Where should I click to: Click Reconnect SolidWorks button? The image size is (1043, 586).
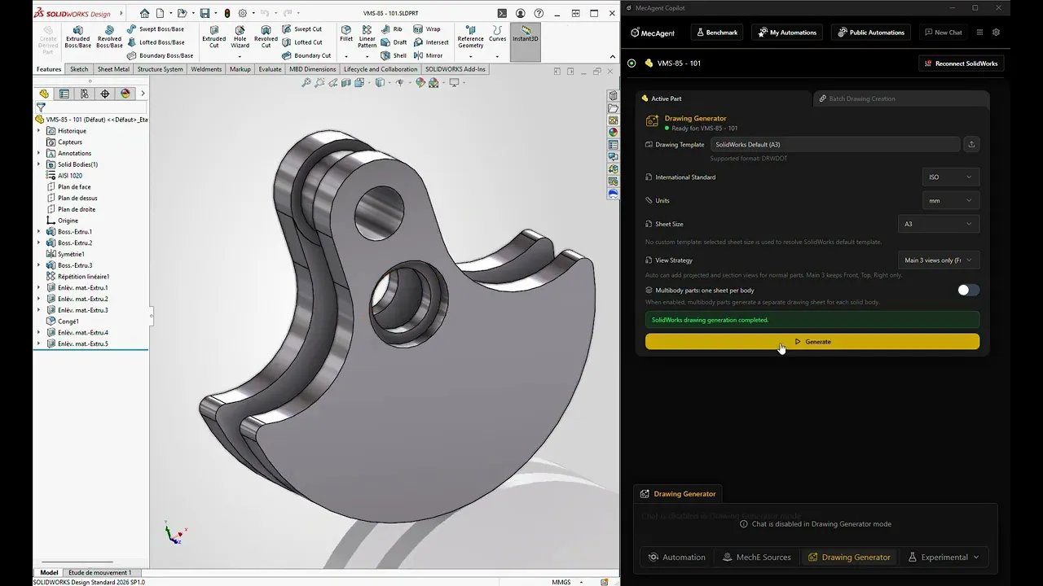coord(961,63)
